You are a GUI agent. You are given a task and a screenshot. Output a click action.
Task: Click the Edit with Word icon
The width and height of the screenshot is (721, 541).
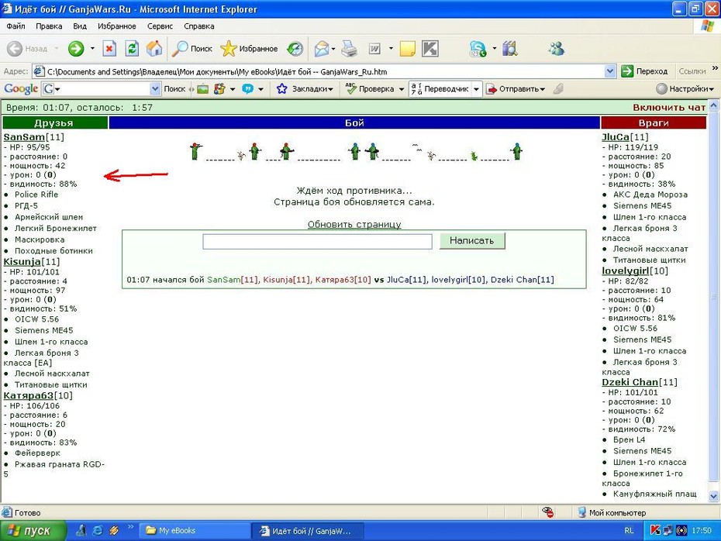coord(374,48)
